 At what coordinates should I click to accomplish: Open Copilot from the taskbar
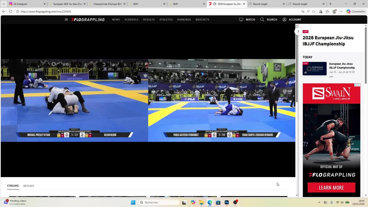(x=193, y=202)
